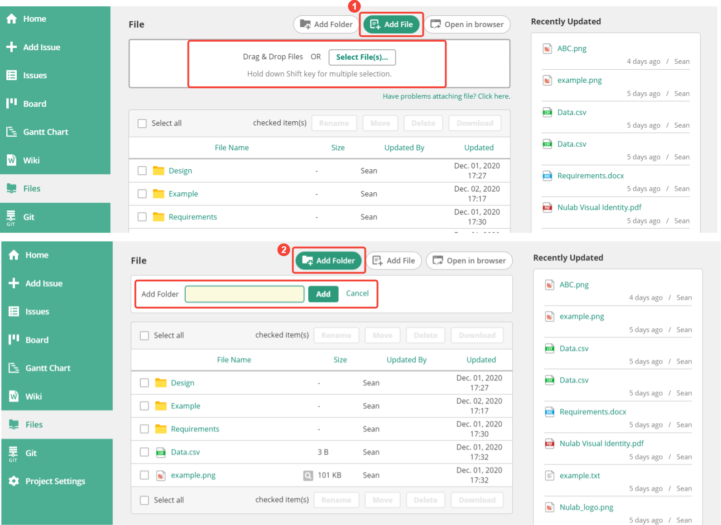Open example.txt from Recently Updated

(x=580, y=476)
